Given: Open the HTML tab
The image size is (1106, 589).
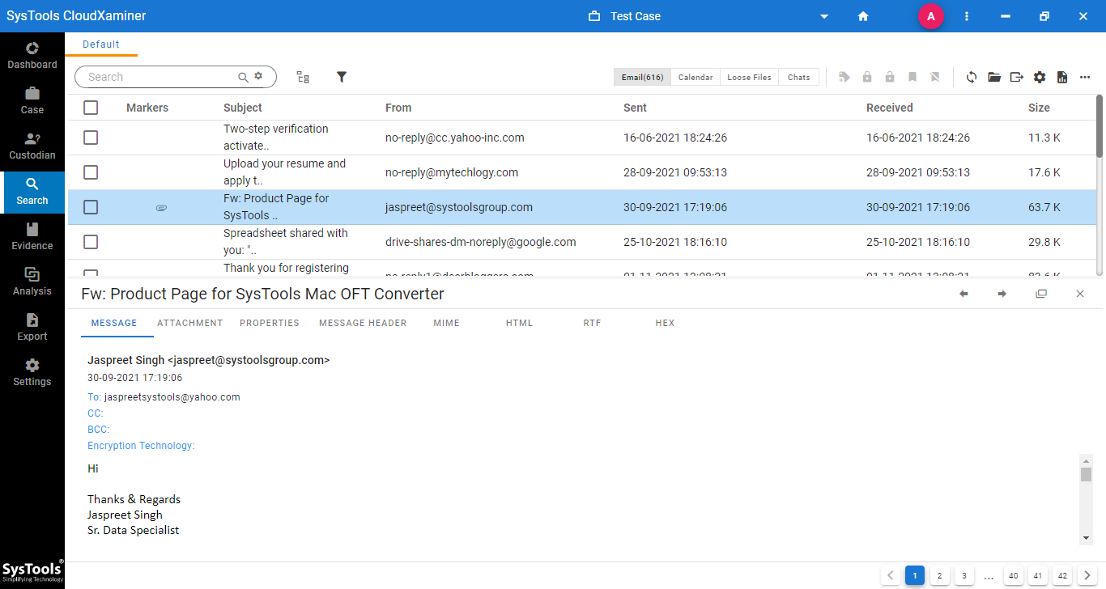Looking at the screenshot, I should point(519,323).
